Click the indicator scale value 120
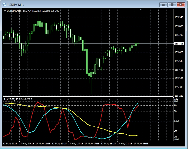 (176, 99)
